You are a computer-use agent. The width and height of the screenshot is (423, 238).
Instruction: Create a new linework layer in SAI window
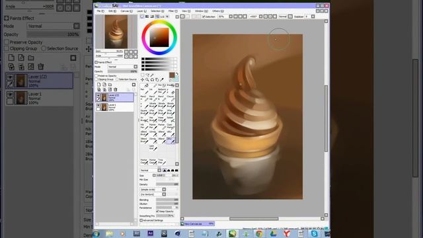coord(104,85)
